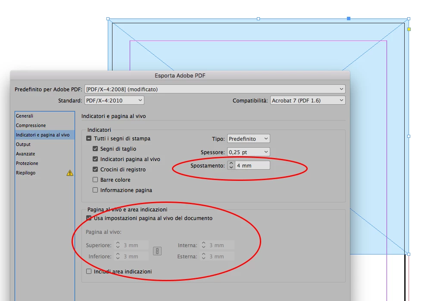Uncheck Crocini di registro

click(95, 169)
